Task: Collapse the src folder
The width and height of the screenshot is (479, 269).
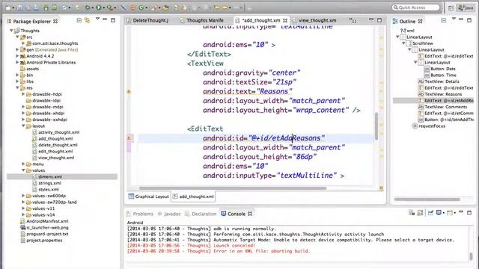Action: point(17,37)
